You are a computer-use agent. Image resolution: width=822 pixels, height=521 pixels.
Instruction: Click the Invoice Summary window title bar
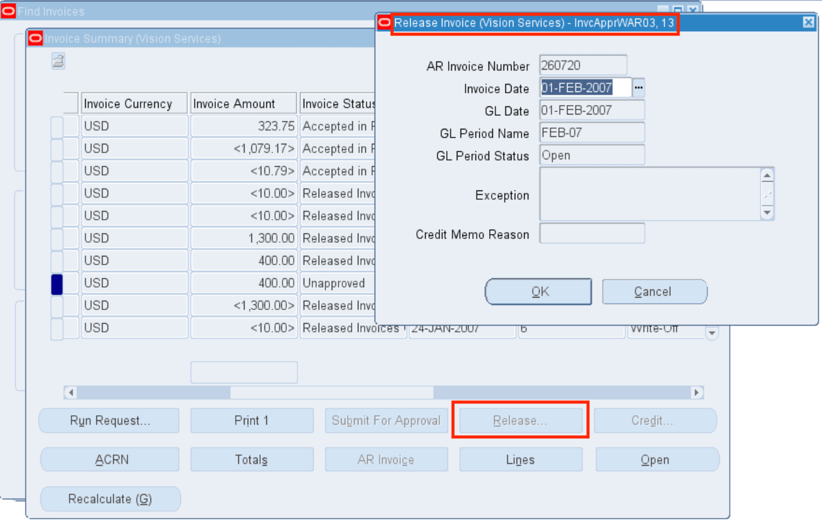(x=201, y=39)
